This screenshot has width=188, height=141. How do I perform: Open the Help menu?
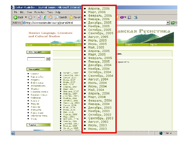point(58,12)
